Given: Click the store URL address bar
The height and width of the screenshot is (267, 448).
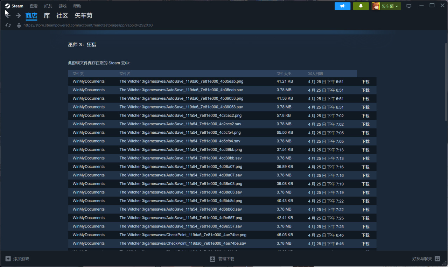Looking at the screenshot, I should click(x=88, y=25).
